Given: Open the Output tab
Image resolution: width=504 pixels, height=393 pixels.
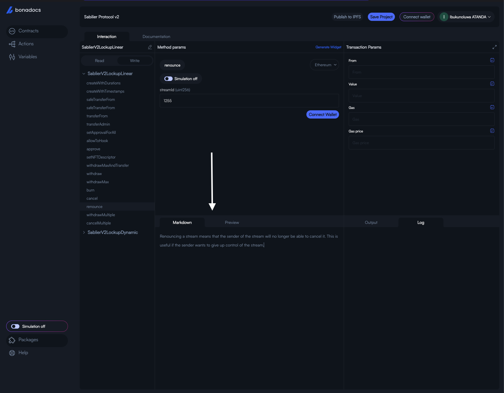Looking at the screenshot, I should click(x=371, y=222).
